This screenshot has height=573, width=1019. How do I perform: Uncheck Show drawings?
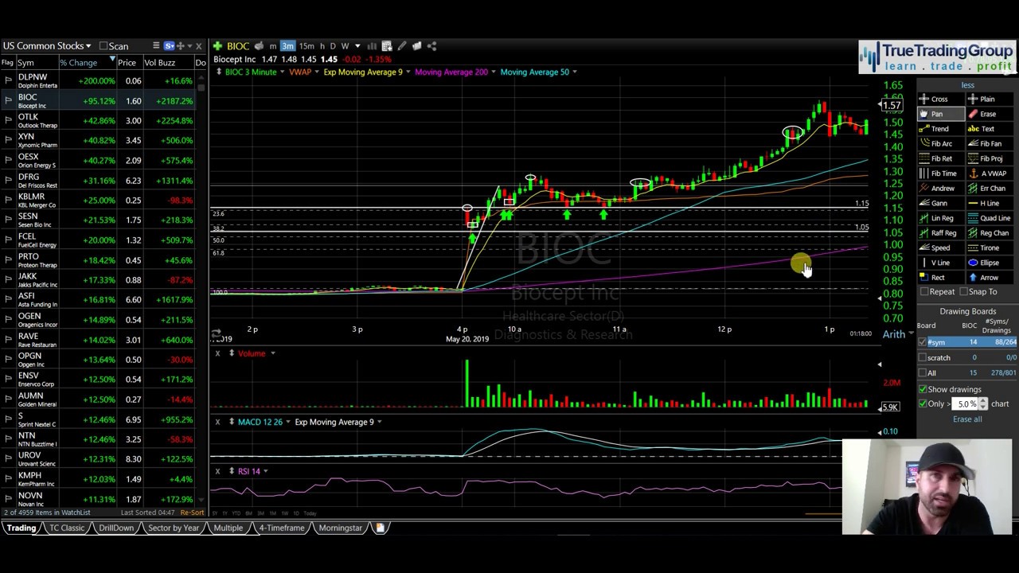click(x=923, y=389)
